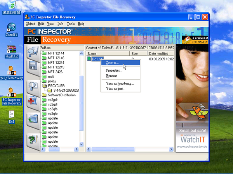Click the 03.08.2005 18:02 date cell
This screenshot has height=174, width=233.
click(x=162, y=59)
